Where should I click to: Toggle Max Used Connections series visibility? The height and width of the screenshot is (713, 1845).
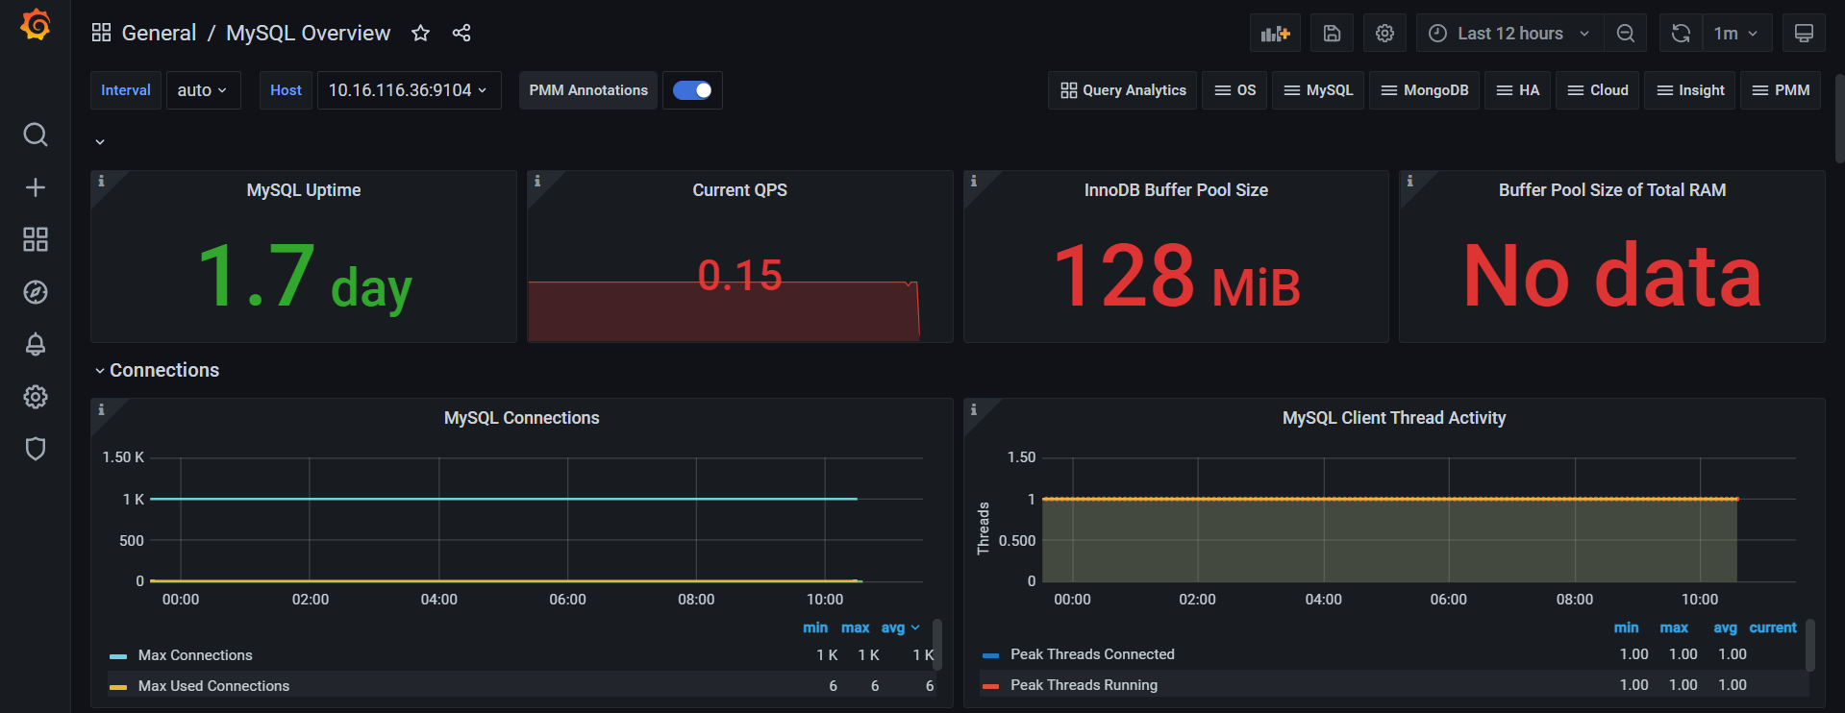pos(213,686)
